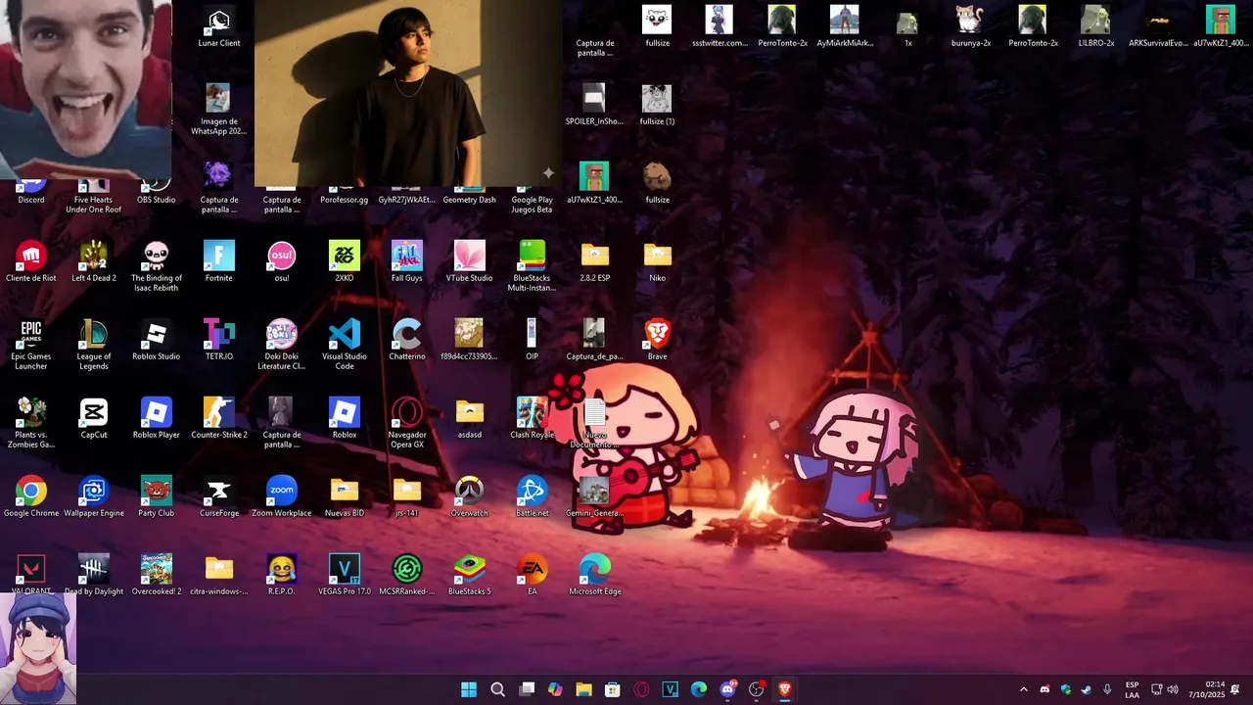
Task: Change the ESP LAA input language
Action: point(1132,689)
